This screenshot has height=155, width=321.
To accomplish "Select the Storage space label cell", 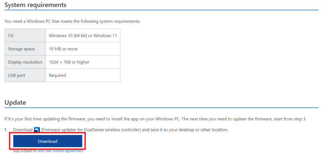I will pos(25,49).
